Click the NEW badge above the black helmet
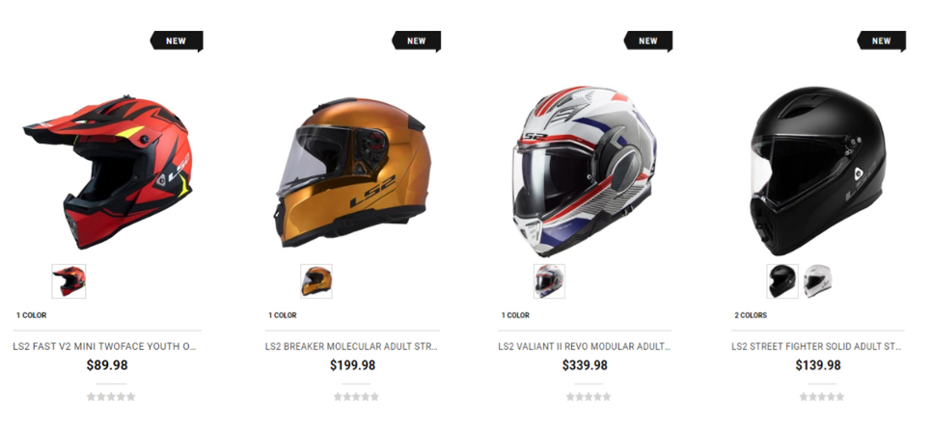This screenshot has height=422, width=933. click(881, 41)
